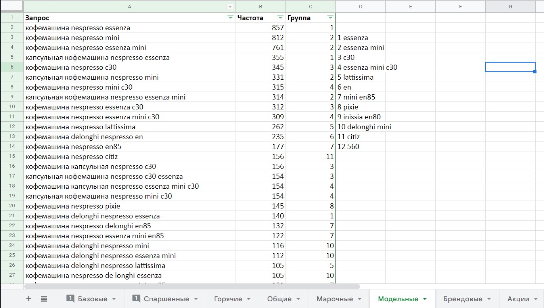Select column G by its header
Screen dimensions: 544x308
(x=510, y=6)
